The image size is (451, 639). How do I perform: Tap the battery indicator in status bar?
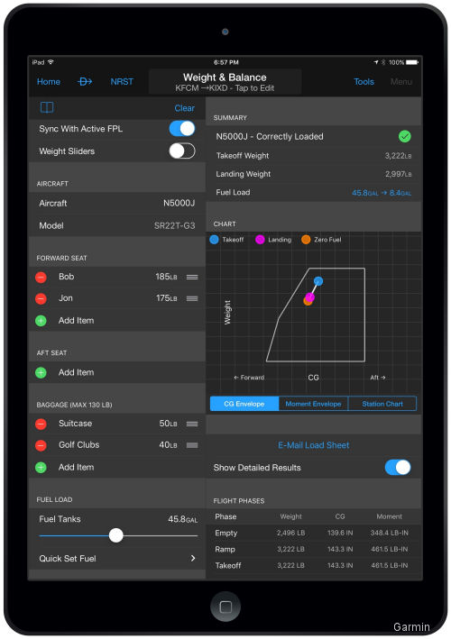(412, 62)
